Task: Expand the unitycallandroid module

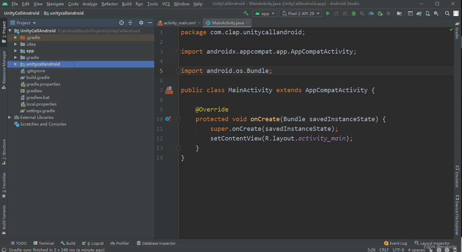Action: [15, 64]
